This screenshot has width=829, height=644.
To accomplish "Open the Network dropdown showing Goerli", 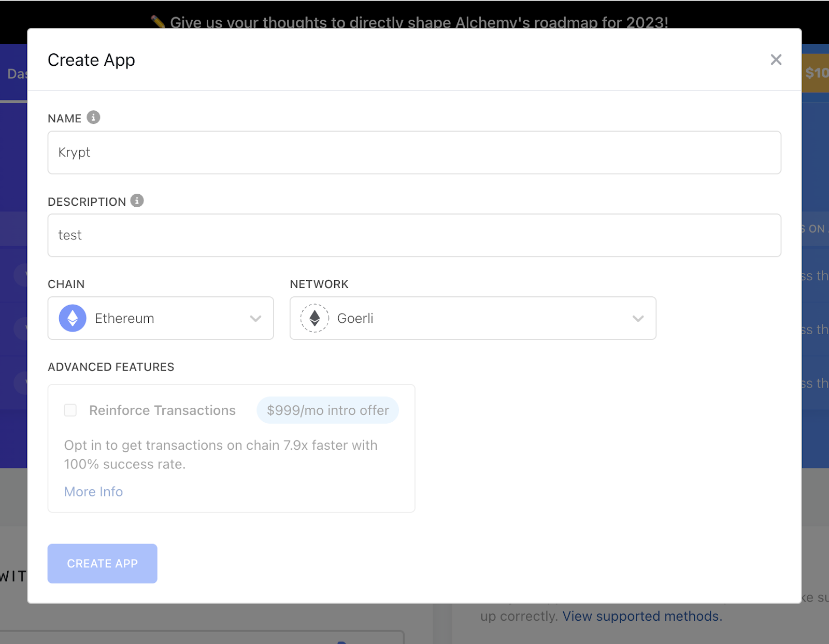I will click(x=473, y=318).
